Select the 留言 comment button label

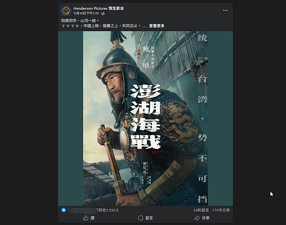(149, 218)
